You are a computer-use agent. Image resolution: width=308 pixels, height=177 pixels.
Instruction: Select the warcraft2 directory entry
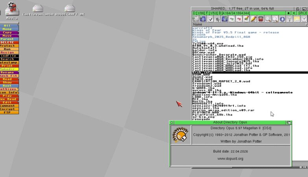[x=201, y=29]
